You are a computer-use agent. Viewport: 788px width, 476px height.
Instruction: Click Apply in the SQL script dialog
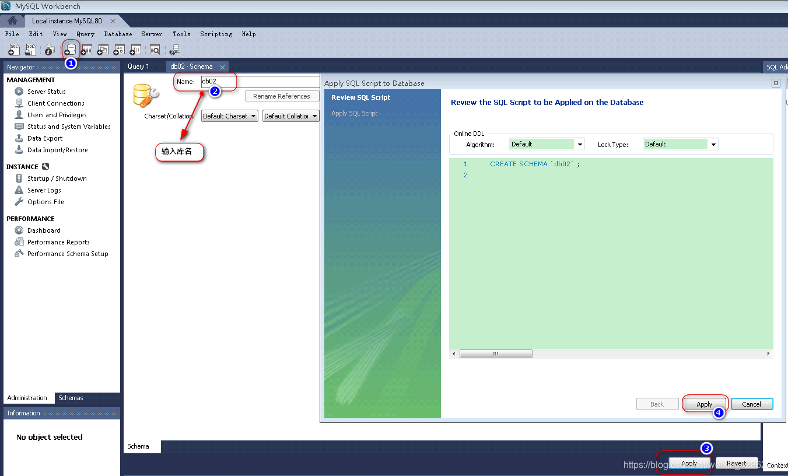[x=704, y=404]
